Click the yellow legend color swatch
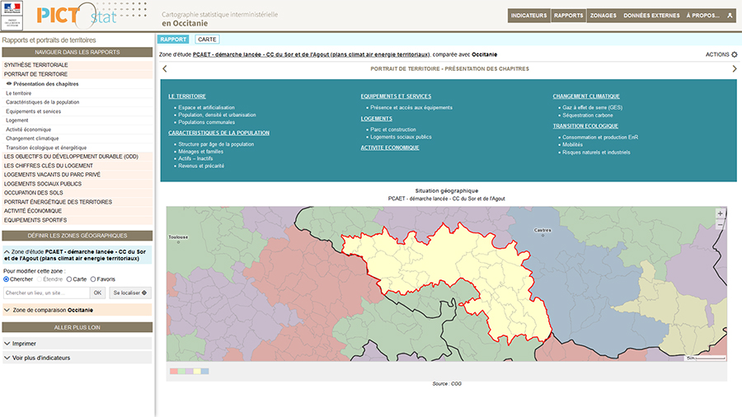 pos(198,372)
